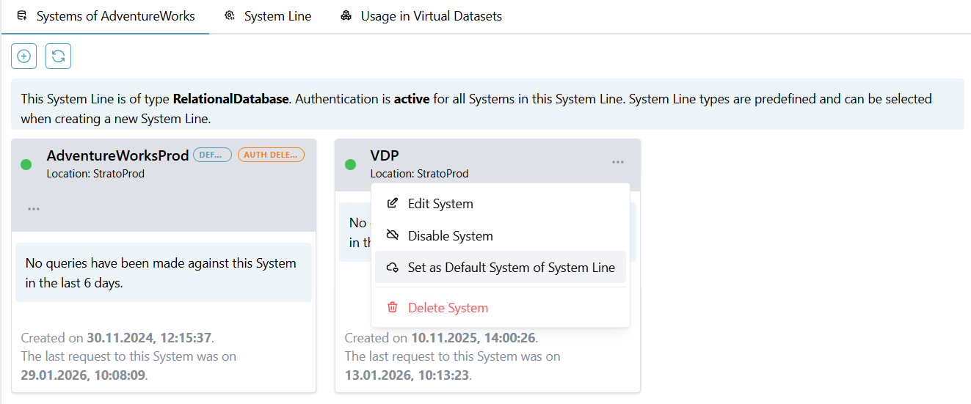Click Location: StratoProd under AdventureWorksProd

coord(95,174)
